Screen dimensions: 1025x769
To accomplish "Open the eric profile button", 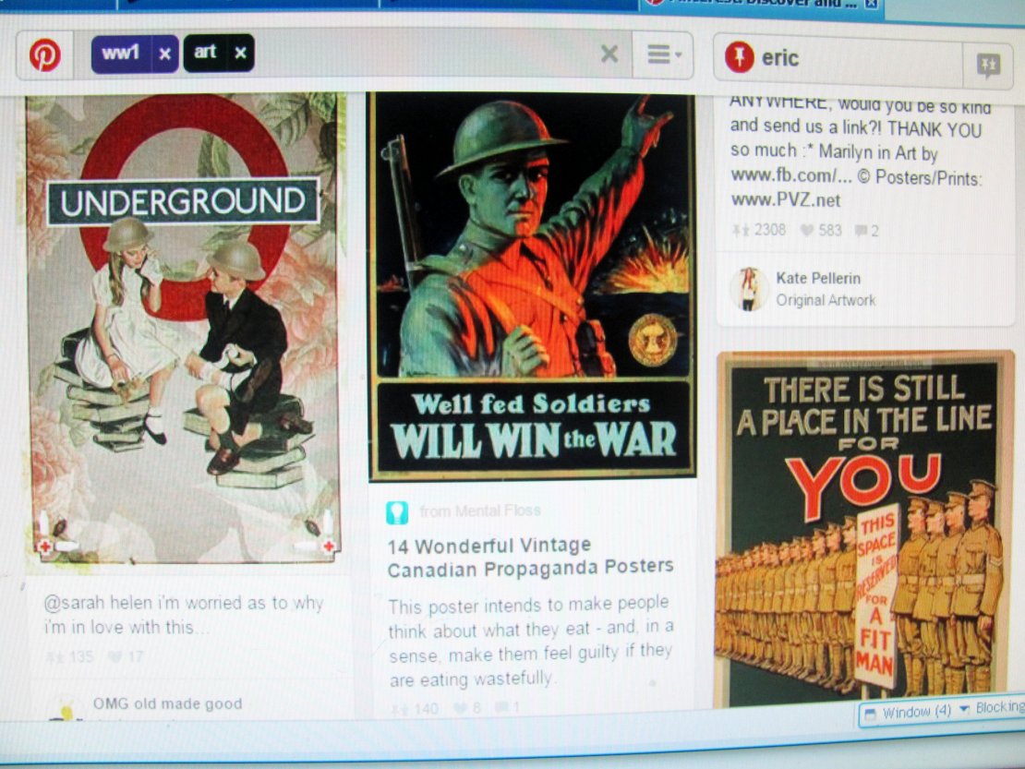I will (x=840, y=58).
